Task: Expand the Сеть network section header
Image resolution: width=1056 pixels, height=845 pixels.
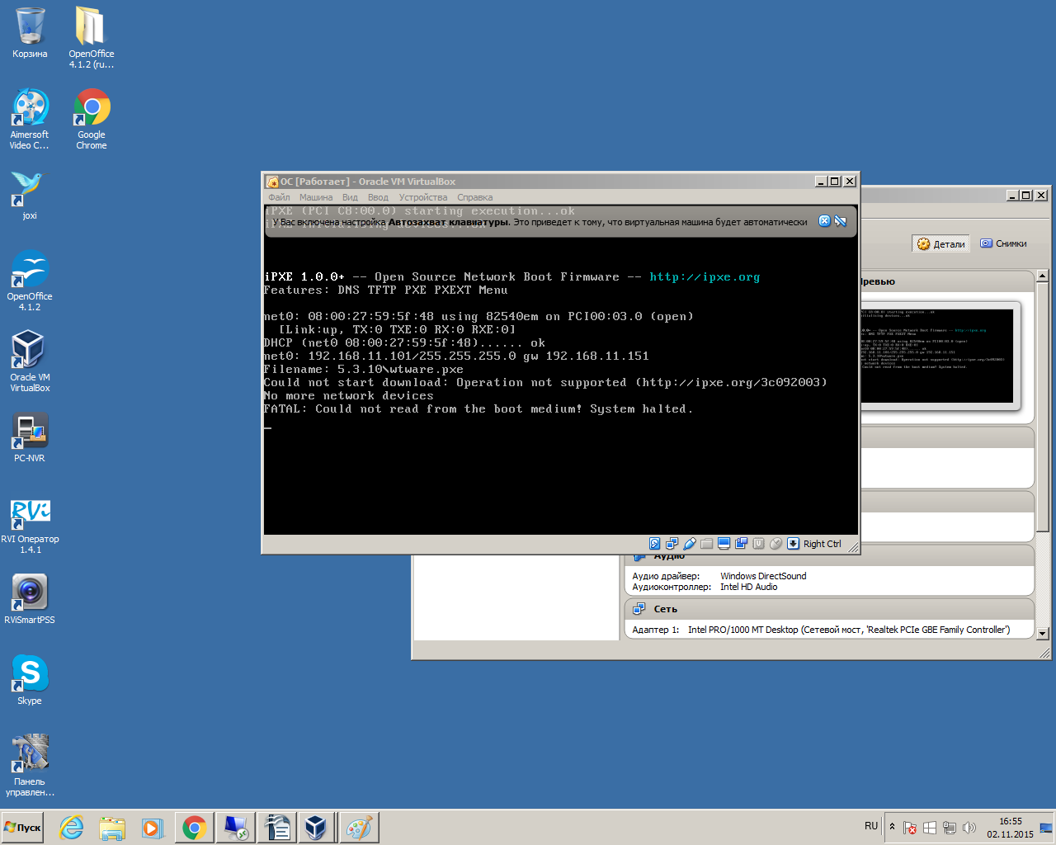Action: tap(665, 609)
